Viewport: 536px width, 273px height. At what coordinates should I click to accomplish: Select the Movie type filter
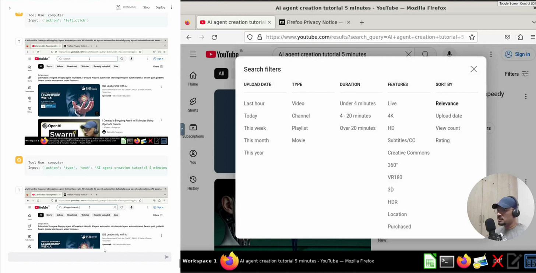[299, 140]
